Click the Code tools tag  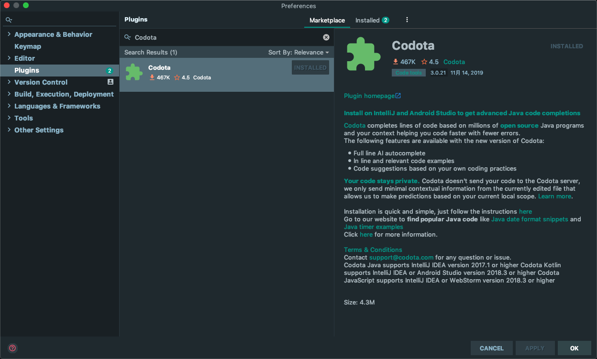(x=409, y=73)
